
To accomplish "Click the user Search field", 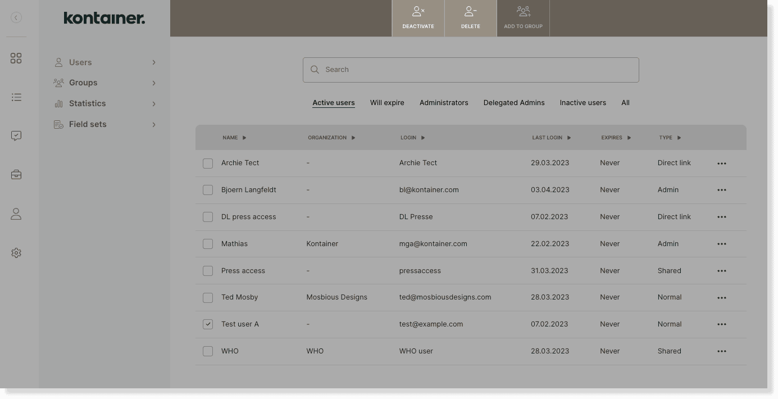I will pos(471,70).
